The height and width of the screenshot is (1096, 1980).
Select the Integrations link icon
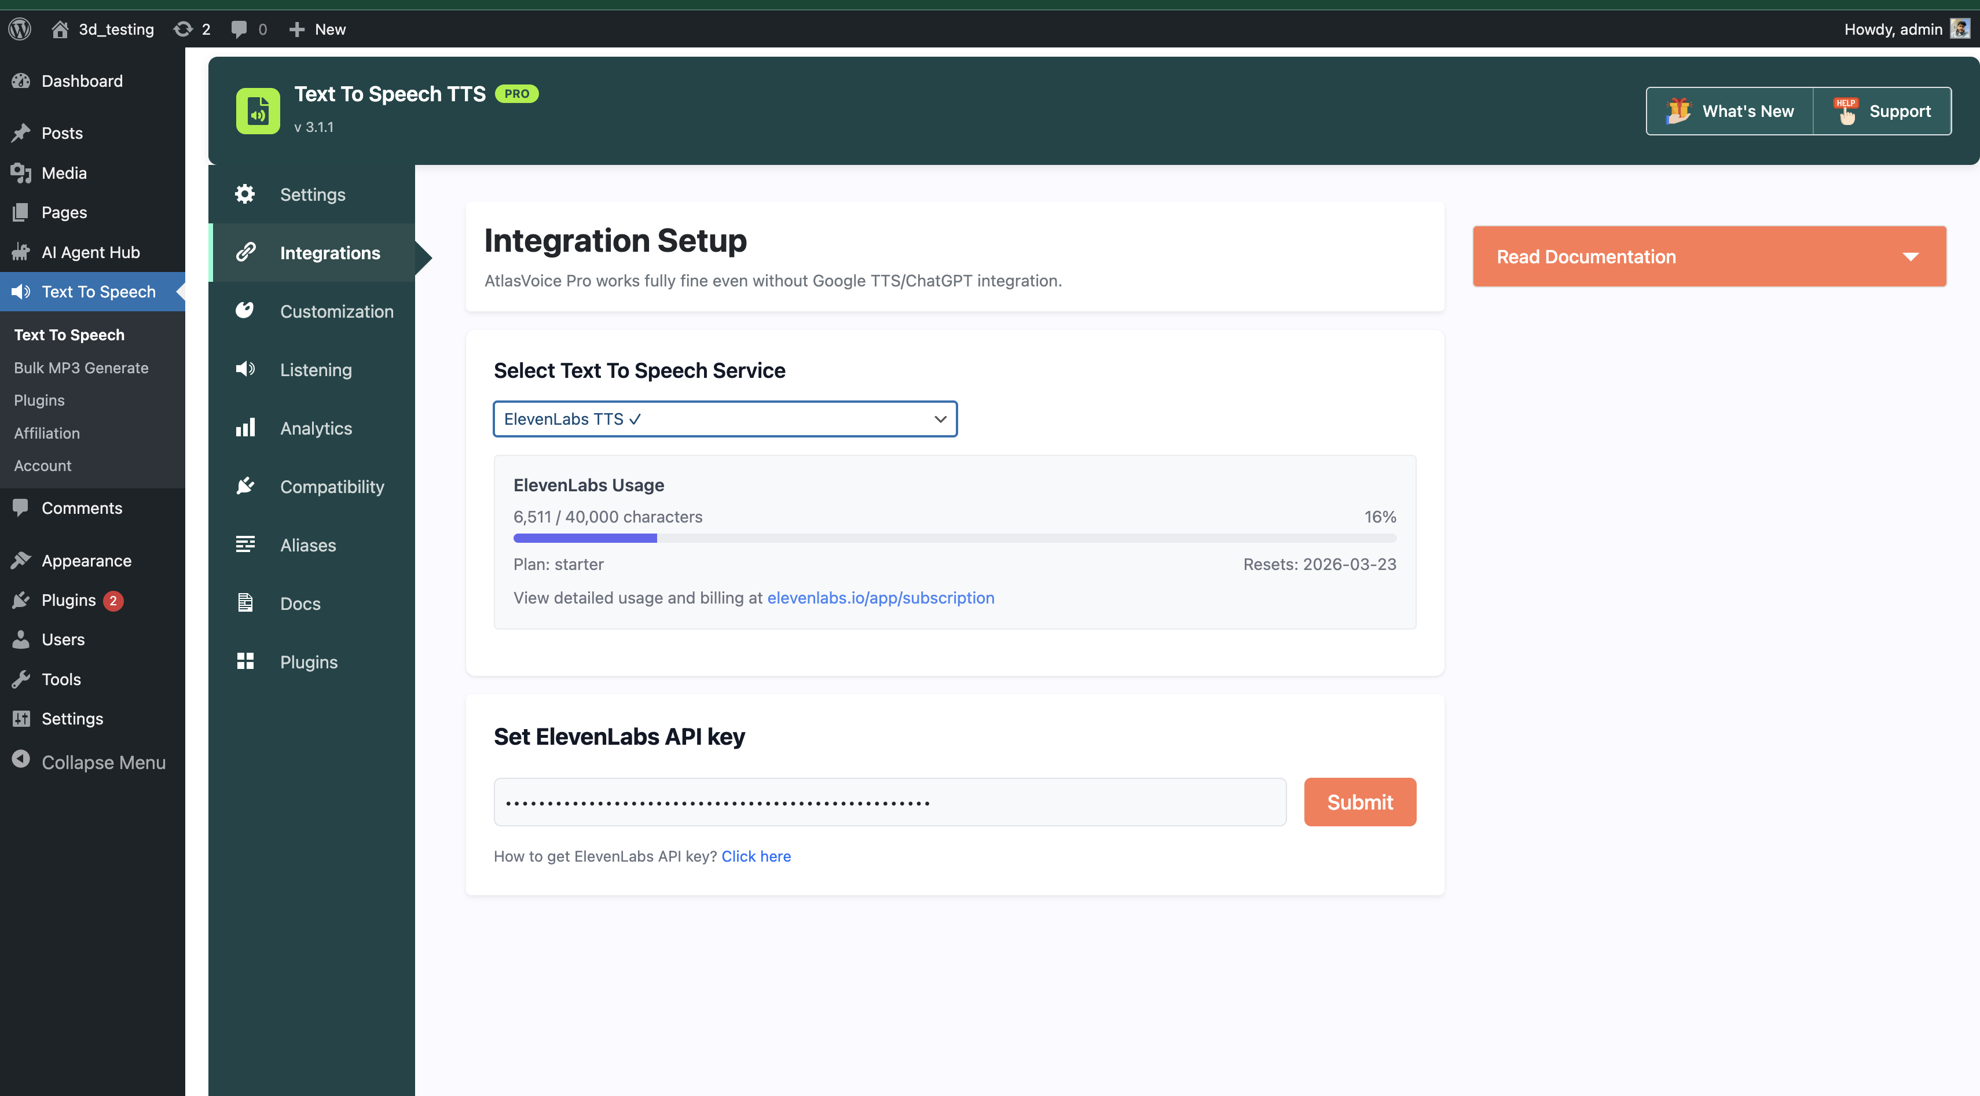[x=245, y=253]
